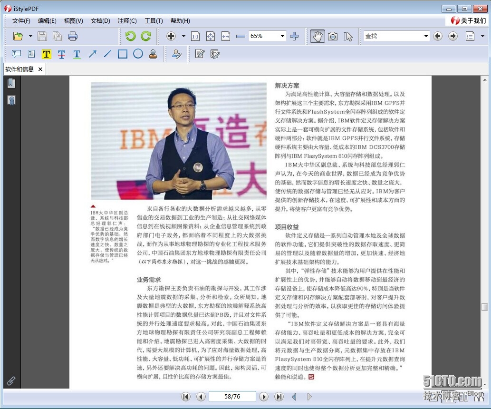
Task: Open a file with the folder icon
Action: coord(18,36)
